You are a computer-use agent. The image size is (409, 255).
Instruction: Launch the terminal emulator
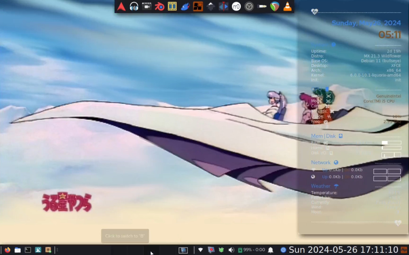coord(28,250)
